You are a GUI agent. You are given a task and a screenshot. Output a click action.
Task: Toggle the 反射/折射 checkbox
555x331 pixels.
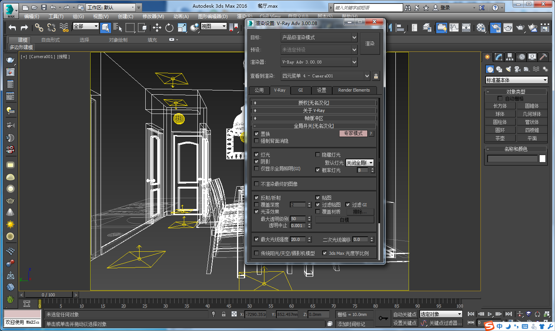click(256, 197)
